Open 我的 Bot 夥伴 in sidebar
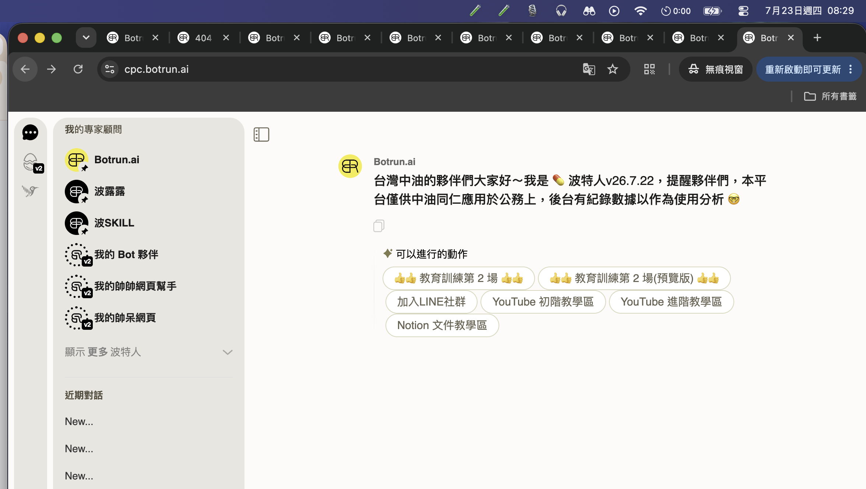This screenshot has height=489, width=866. [x=149, y=255]
